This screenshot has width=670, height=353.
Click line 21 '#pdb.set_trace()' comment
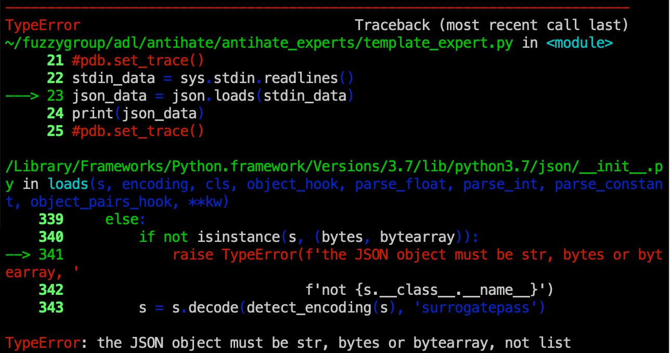tap(138, 61)
